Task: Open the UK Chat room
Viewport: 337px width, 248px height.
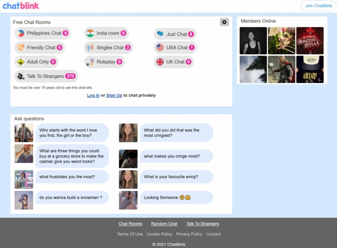Action: pyautogui.click(x=174, y=62)
